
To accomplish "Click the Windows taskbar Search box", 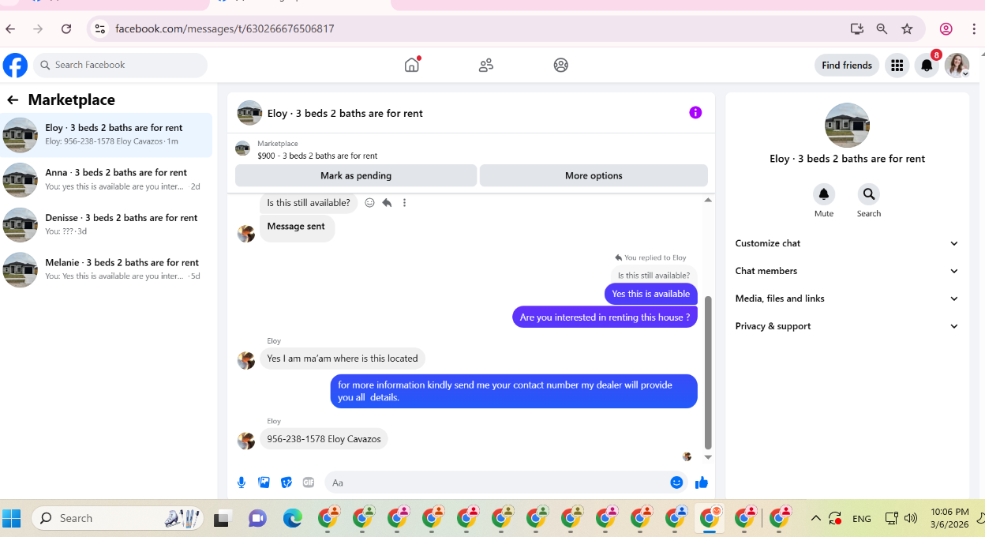I will click(118, 519).
